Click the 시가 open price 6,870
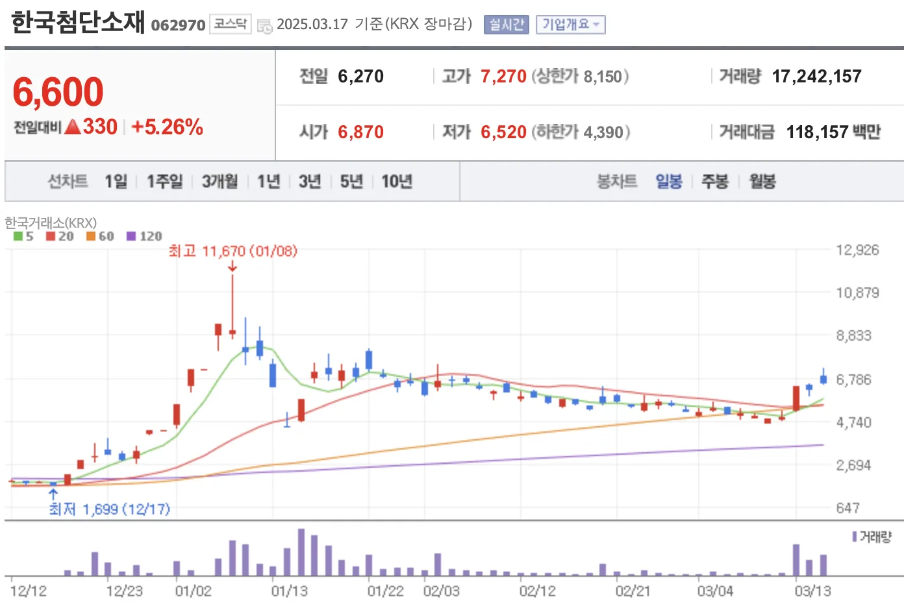 pyautogui.click(x=361, y=132)
